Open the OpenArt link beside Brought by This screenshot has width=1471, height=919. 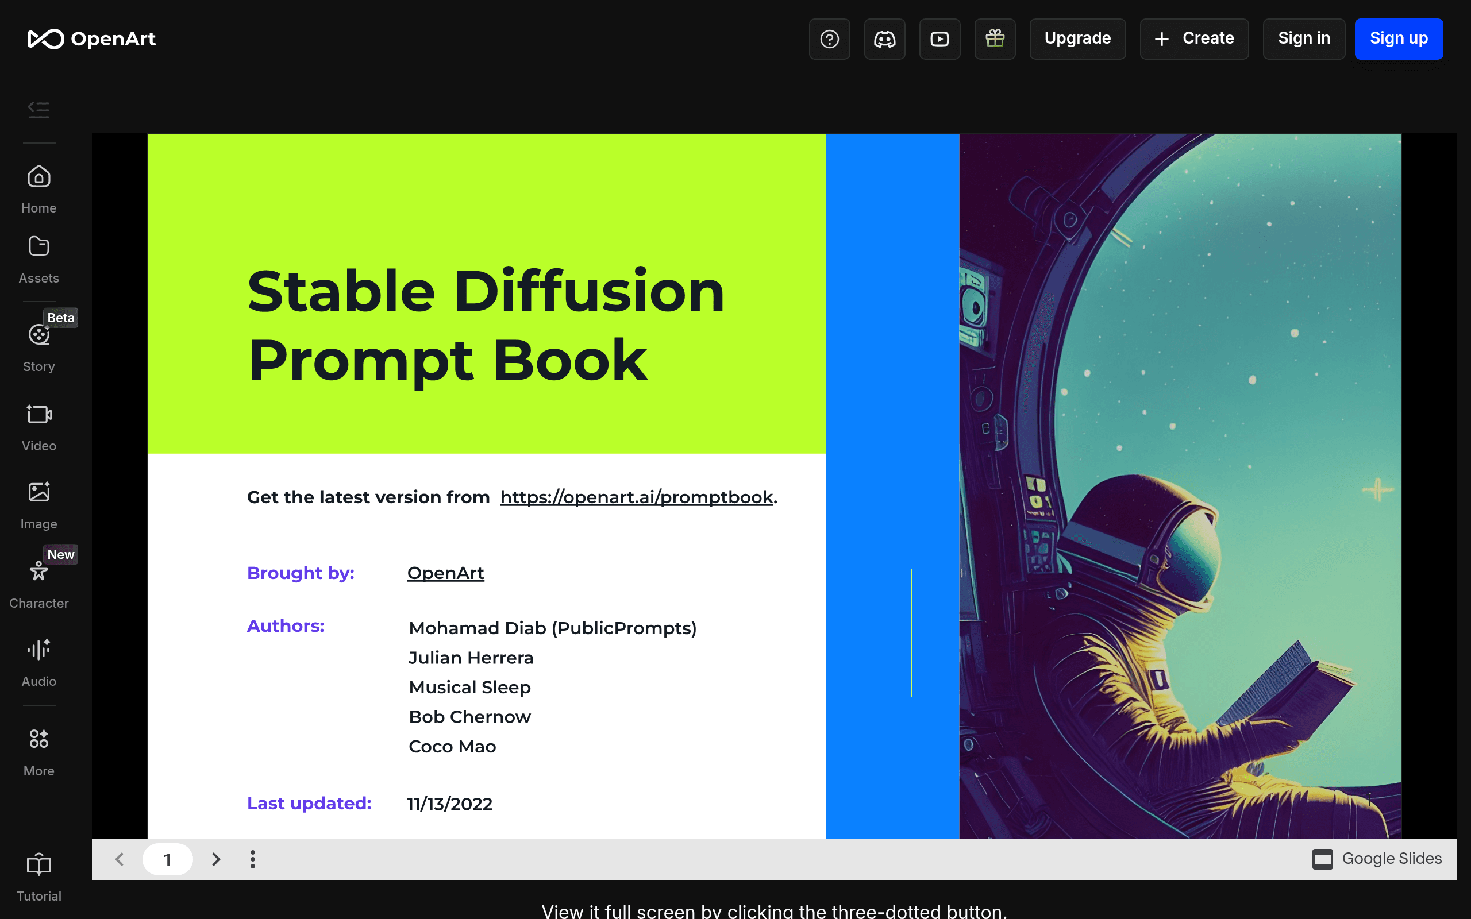pos(445,573)
